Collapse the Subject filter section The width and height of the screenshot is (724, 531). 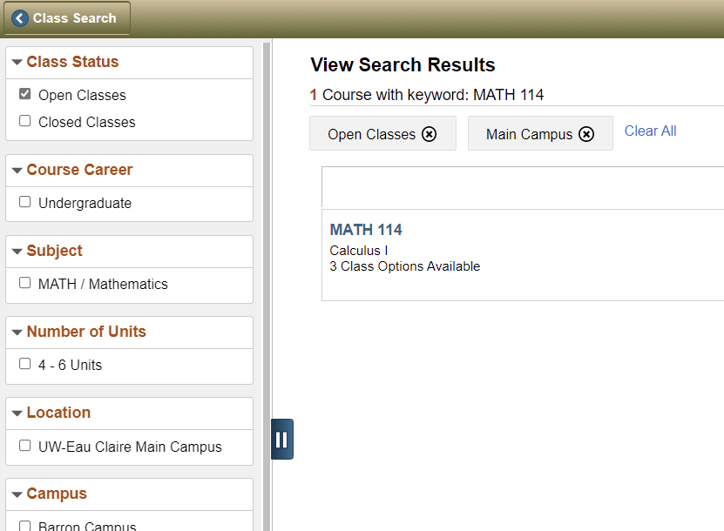17,252
